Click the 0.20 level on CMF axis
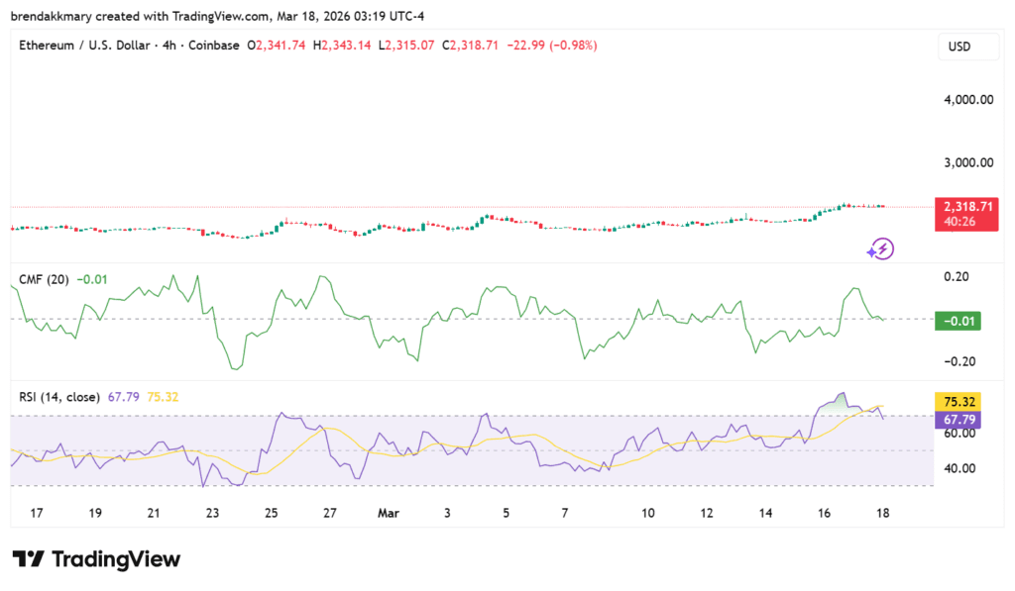 click(957, 276)
